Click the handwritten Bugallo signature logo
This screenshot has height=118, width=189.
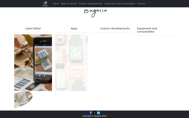click(x=95, y=13)
